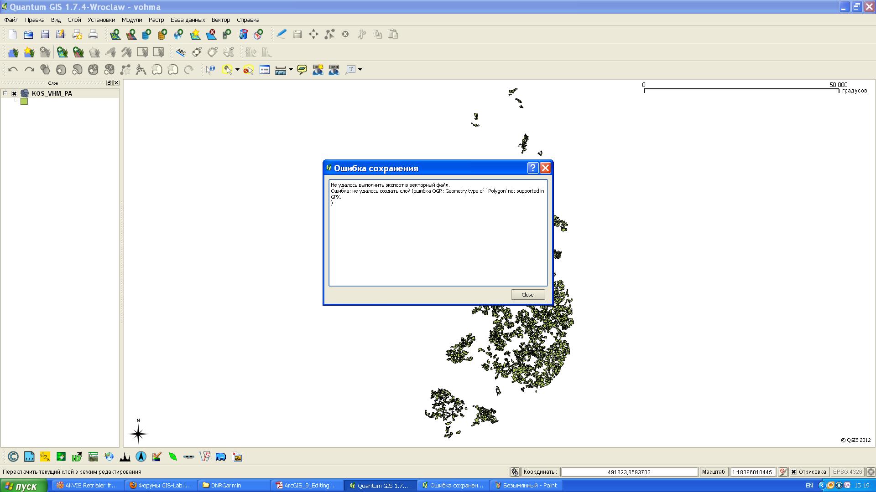
Task: Open the Labeling ABC tool
Action: coord(181,52)
